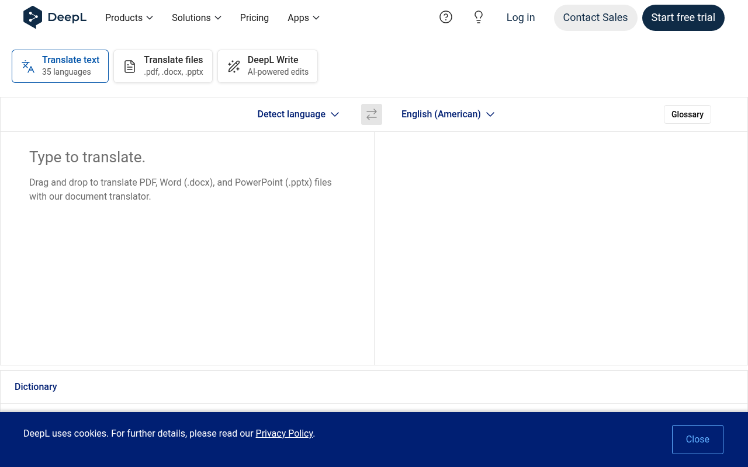This screenshot has height=467, width=748.
Task: Click the Start free trial button
Action: coord(683,18)
